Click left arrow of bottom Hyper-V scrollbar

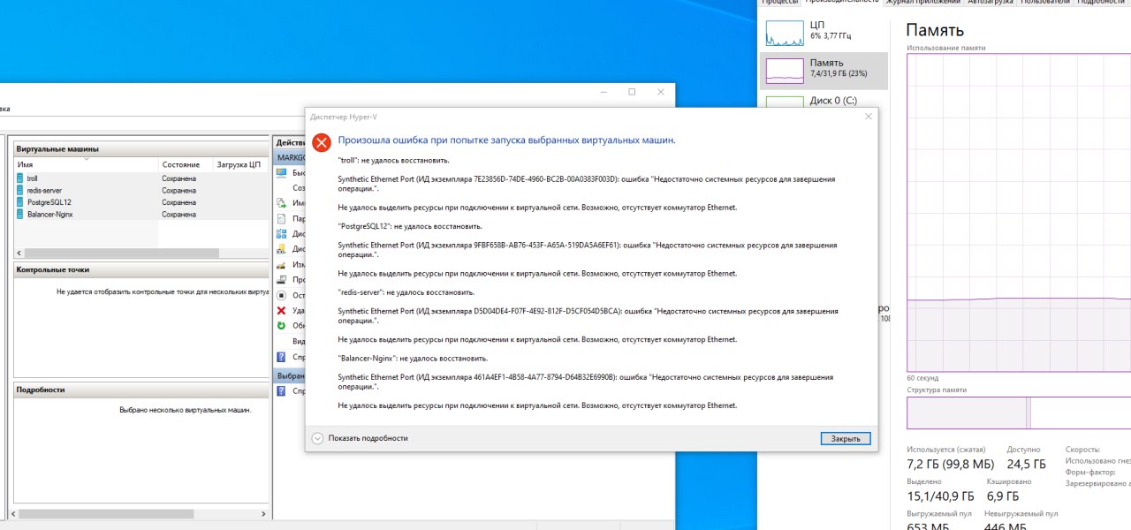tap(12, 513)
